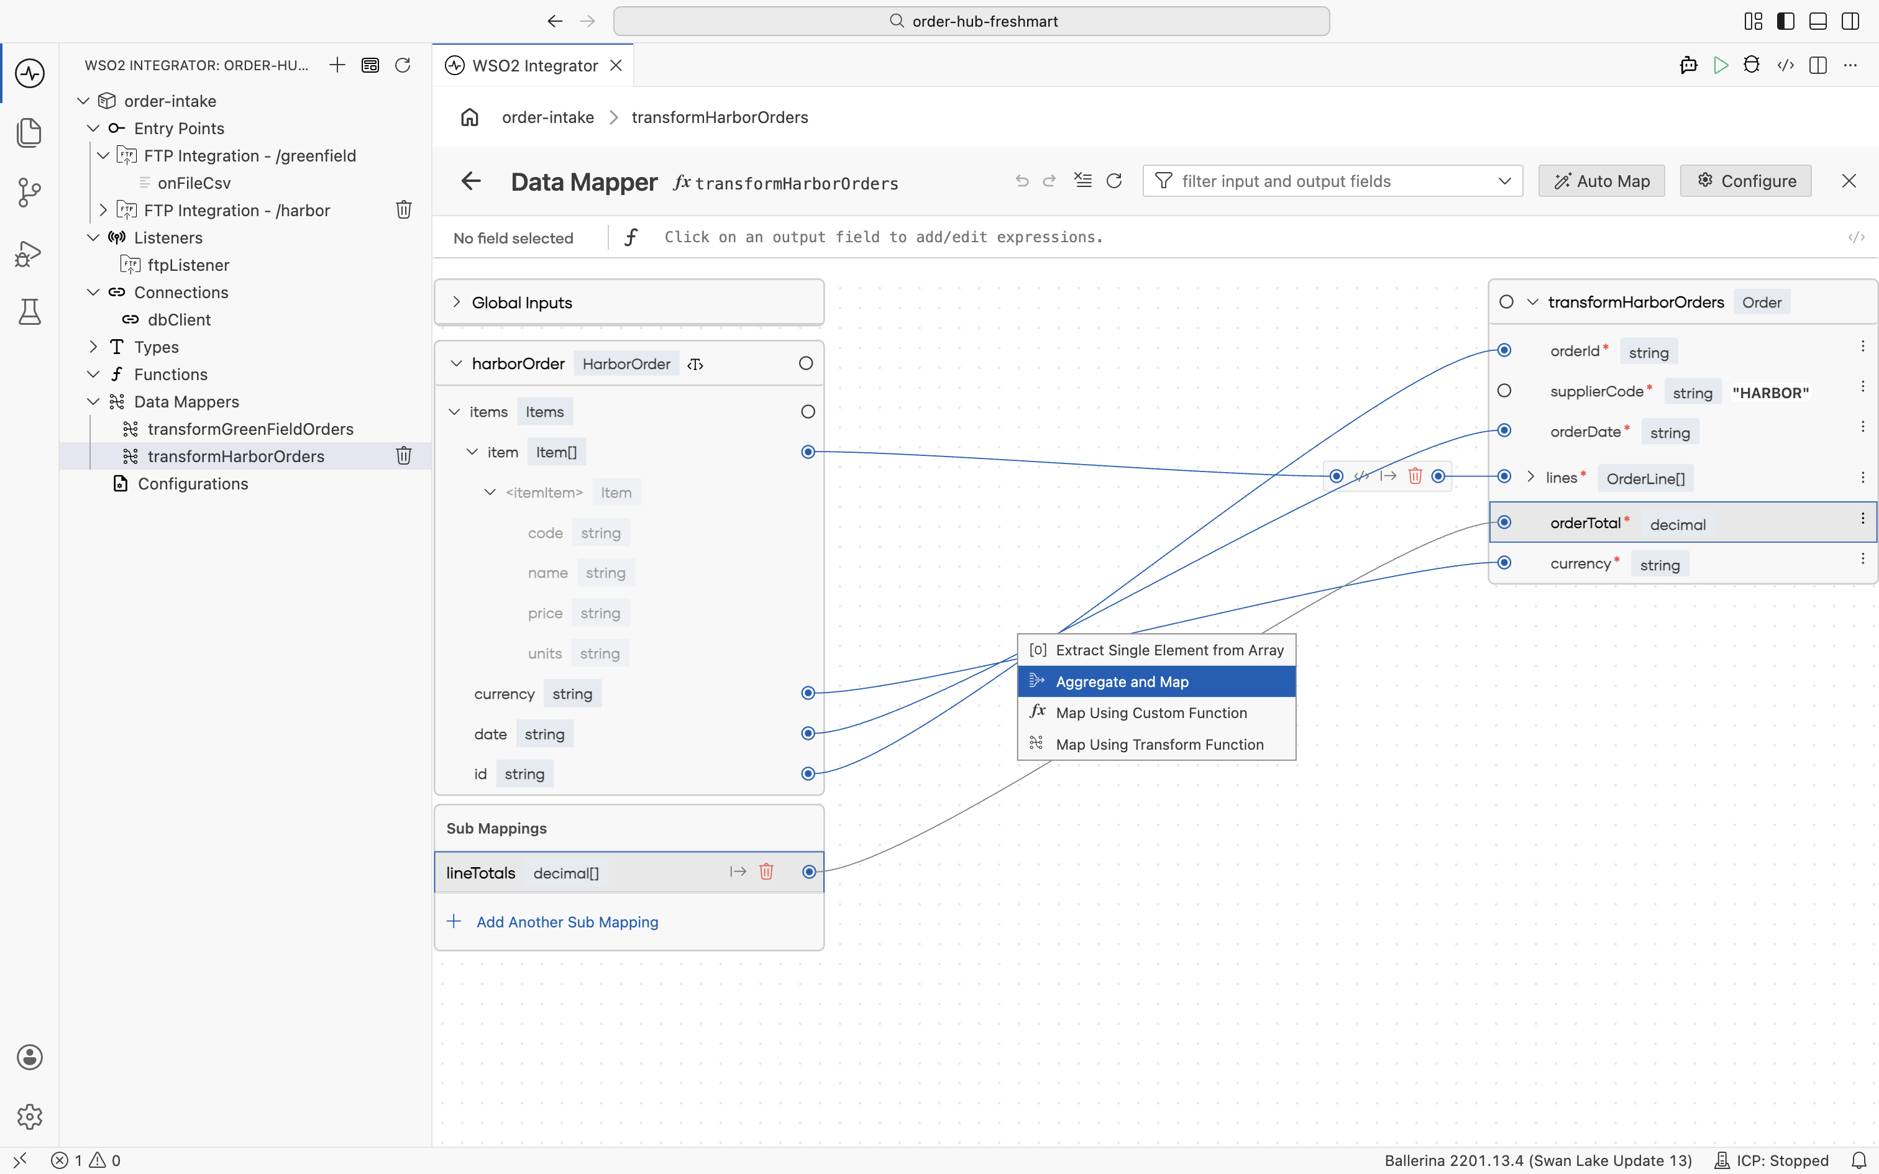Run the integration with the play icon
Image resolution: width=1879 pixels, height=1174 pixels.
click(1721, 65)
